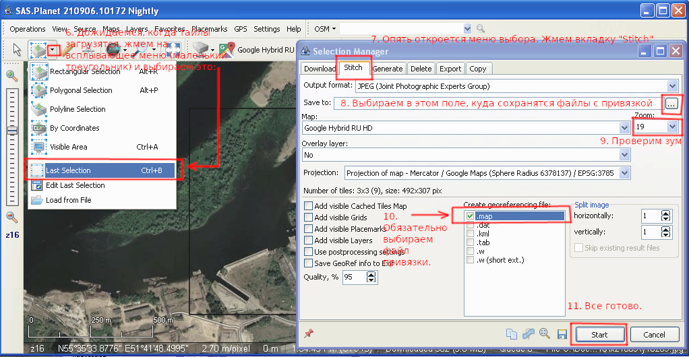Click the copy pages icon in dialog footer
The height and width of the screenshot is (357, 689).
512,334
